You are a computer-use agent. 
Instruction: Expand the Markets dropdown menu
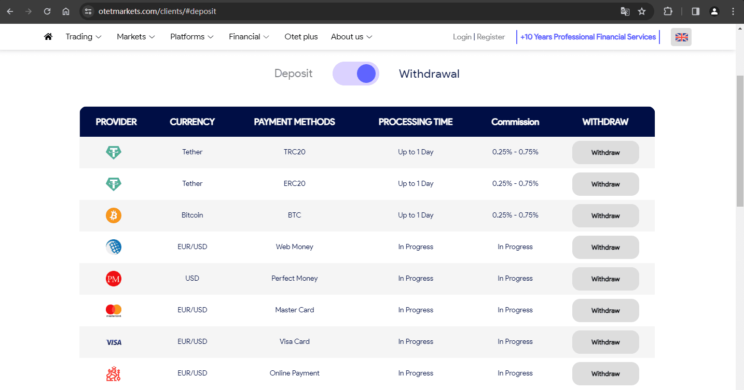click(x=136, y=37)
